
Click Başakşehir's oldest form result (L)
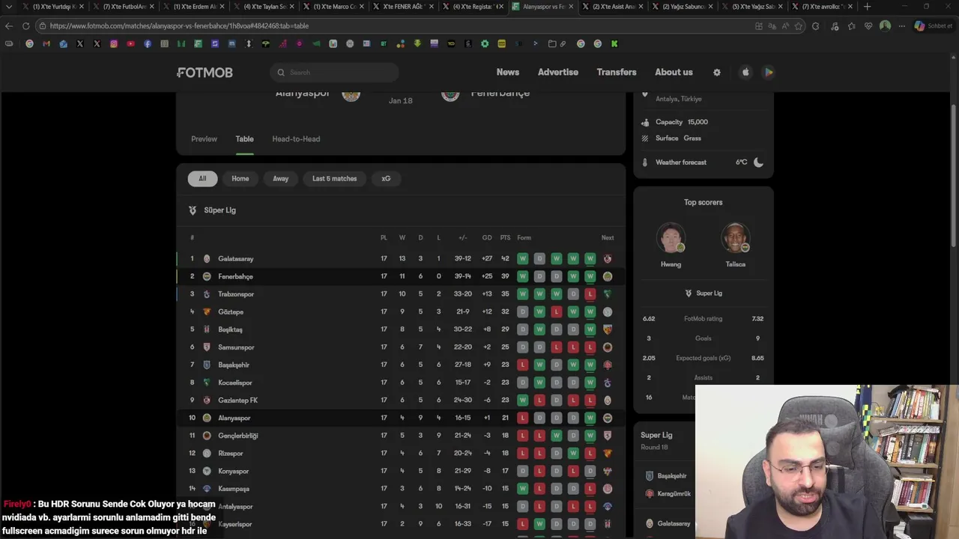tap(522, 365)
